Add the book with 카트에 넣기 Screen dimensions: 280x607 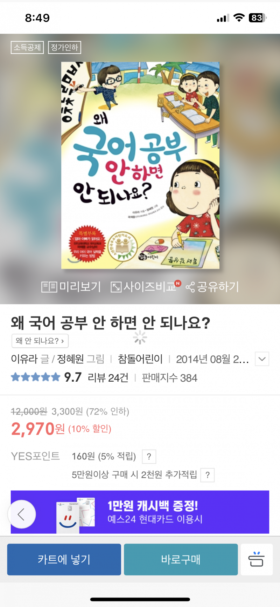64,559
